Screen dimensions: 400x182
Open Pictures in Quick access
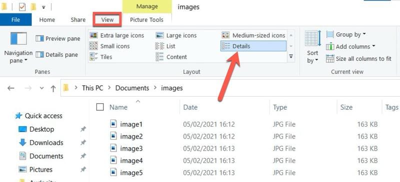click(35, 170)
